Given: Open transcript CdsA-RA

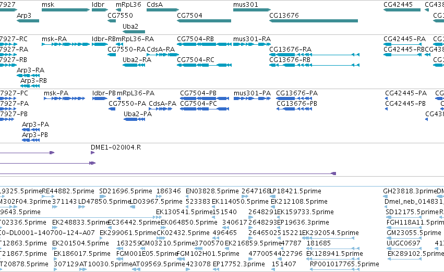Looking at the screenshot, I should pyautogui.click(x=163, y=55).
